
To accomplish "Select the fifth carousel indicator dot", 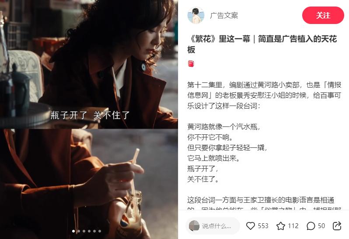I will click(x=94, y=231).
